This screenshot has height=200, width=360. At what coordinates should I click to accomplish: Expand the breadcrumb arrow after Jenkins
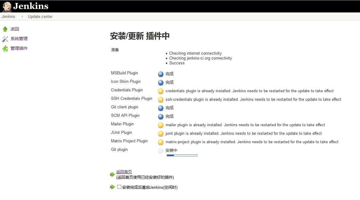click(22, 16)
